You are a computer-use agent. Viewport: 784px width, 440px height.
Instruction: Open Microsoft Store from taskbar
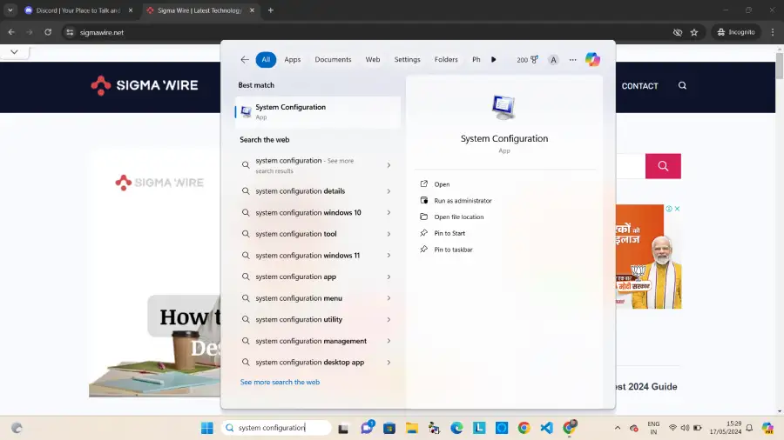(389, 428)
